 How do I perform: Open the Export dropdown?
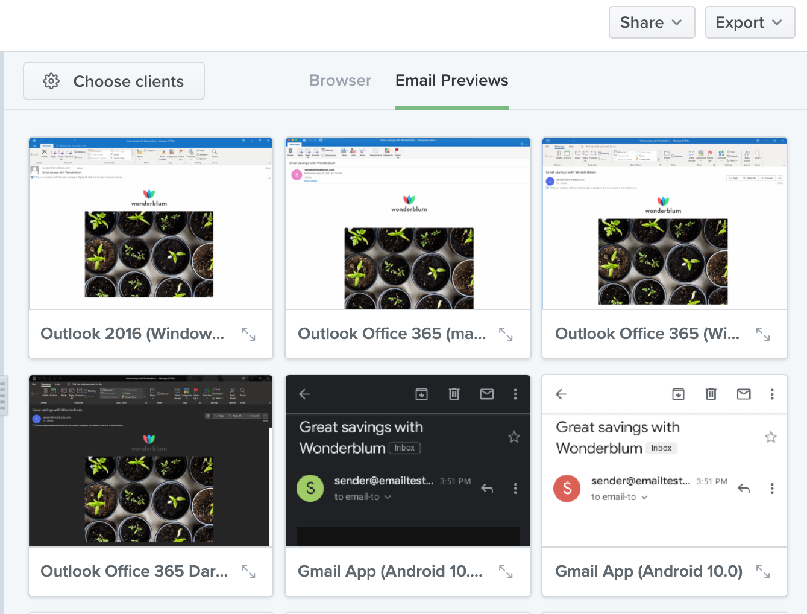tap(750, 22)
